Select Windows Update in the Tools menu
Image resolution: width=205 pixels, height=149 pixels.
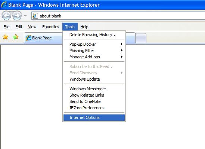[94, 79]
